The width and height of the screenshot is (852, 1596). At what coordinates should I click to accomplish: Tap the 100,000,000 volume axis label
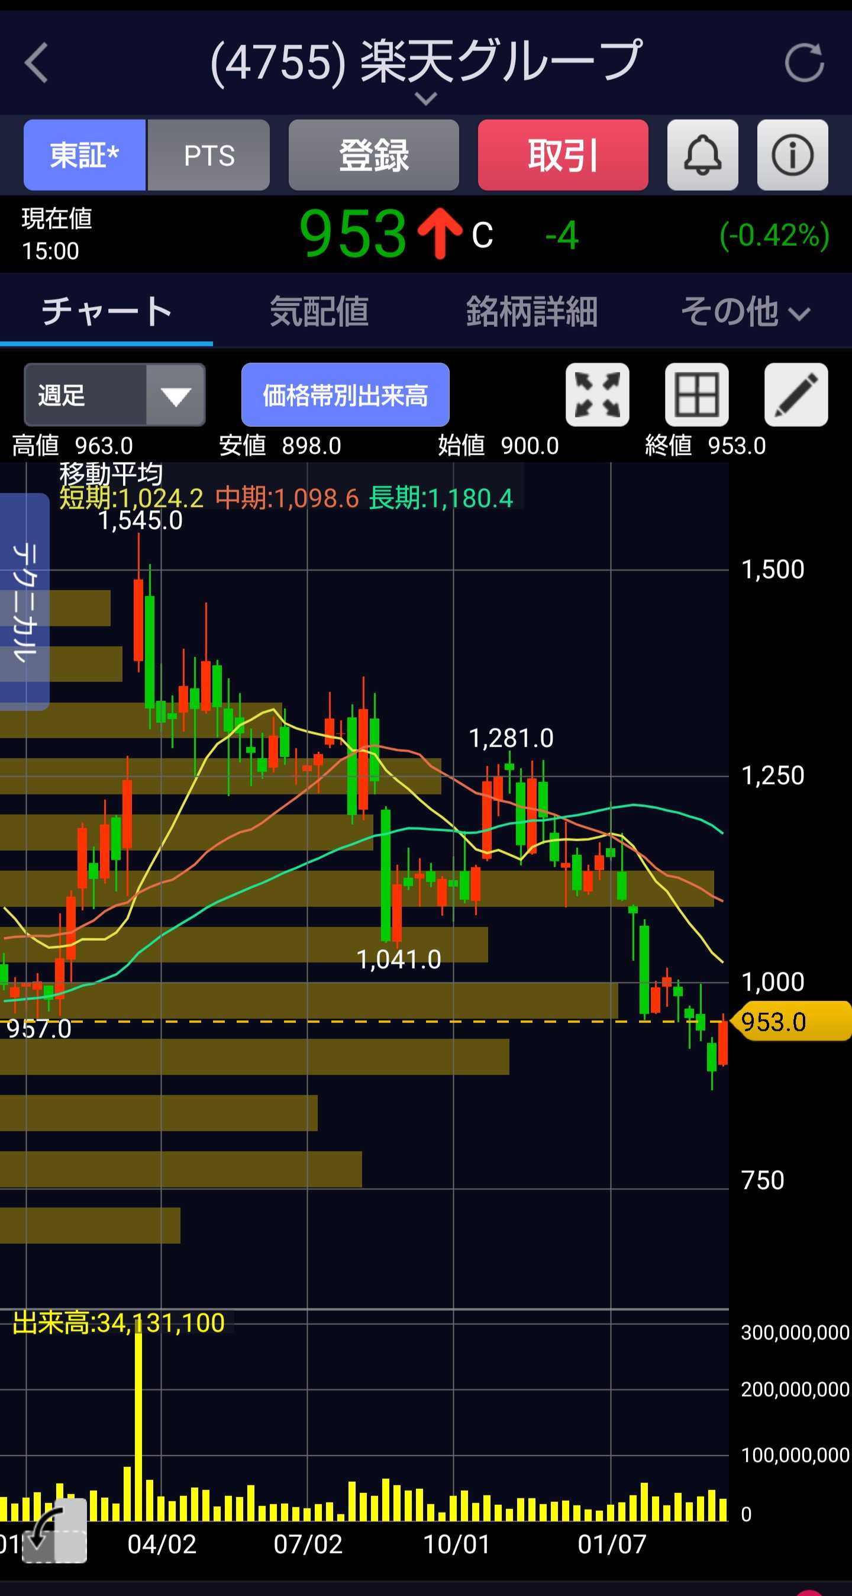point(795,1455)
